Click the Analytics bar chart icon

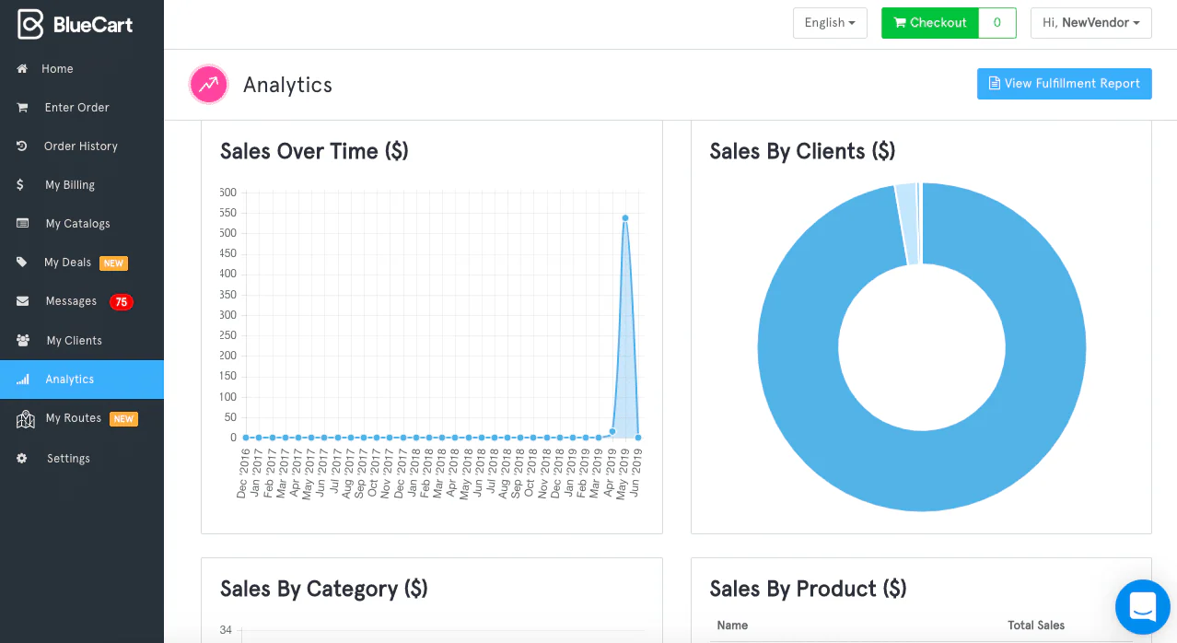[x=23, y=380]
